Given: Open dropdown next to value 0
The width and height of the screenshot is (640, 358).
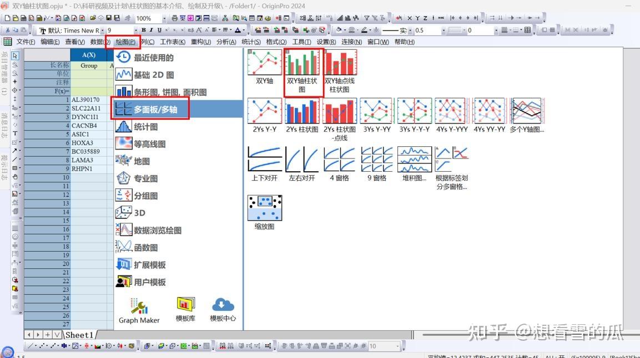Looking at the screenshot, I should [x=496, y=30].
